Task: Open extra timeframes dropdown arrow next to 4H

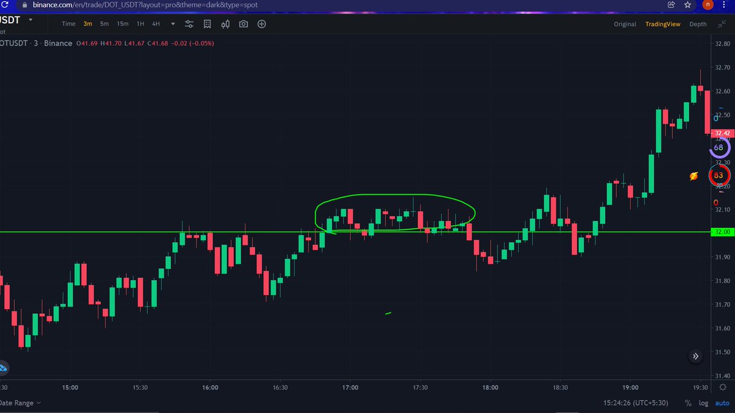Action: (172, 24)
